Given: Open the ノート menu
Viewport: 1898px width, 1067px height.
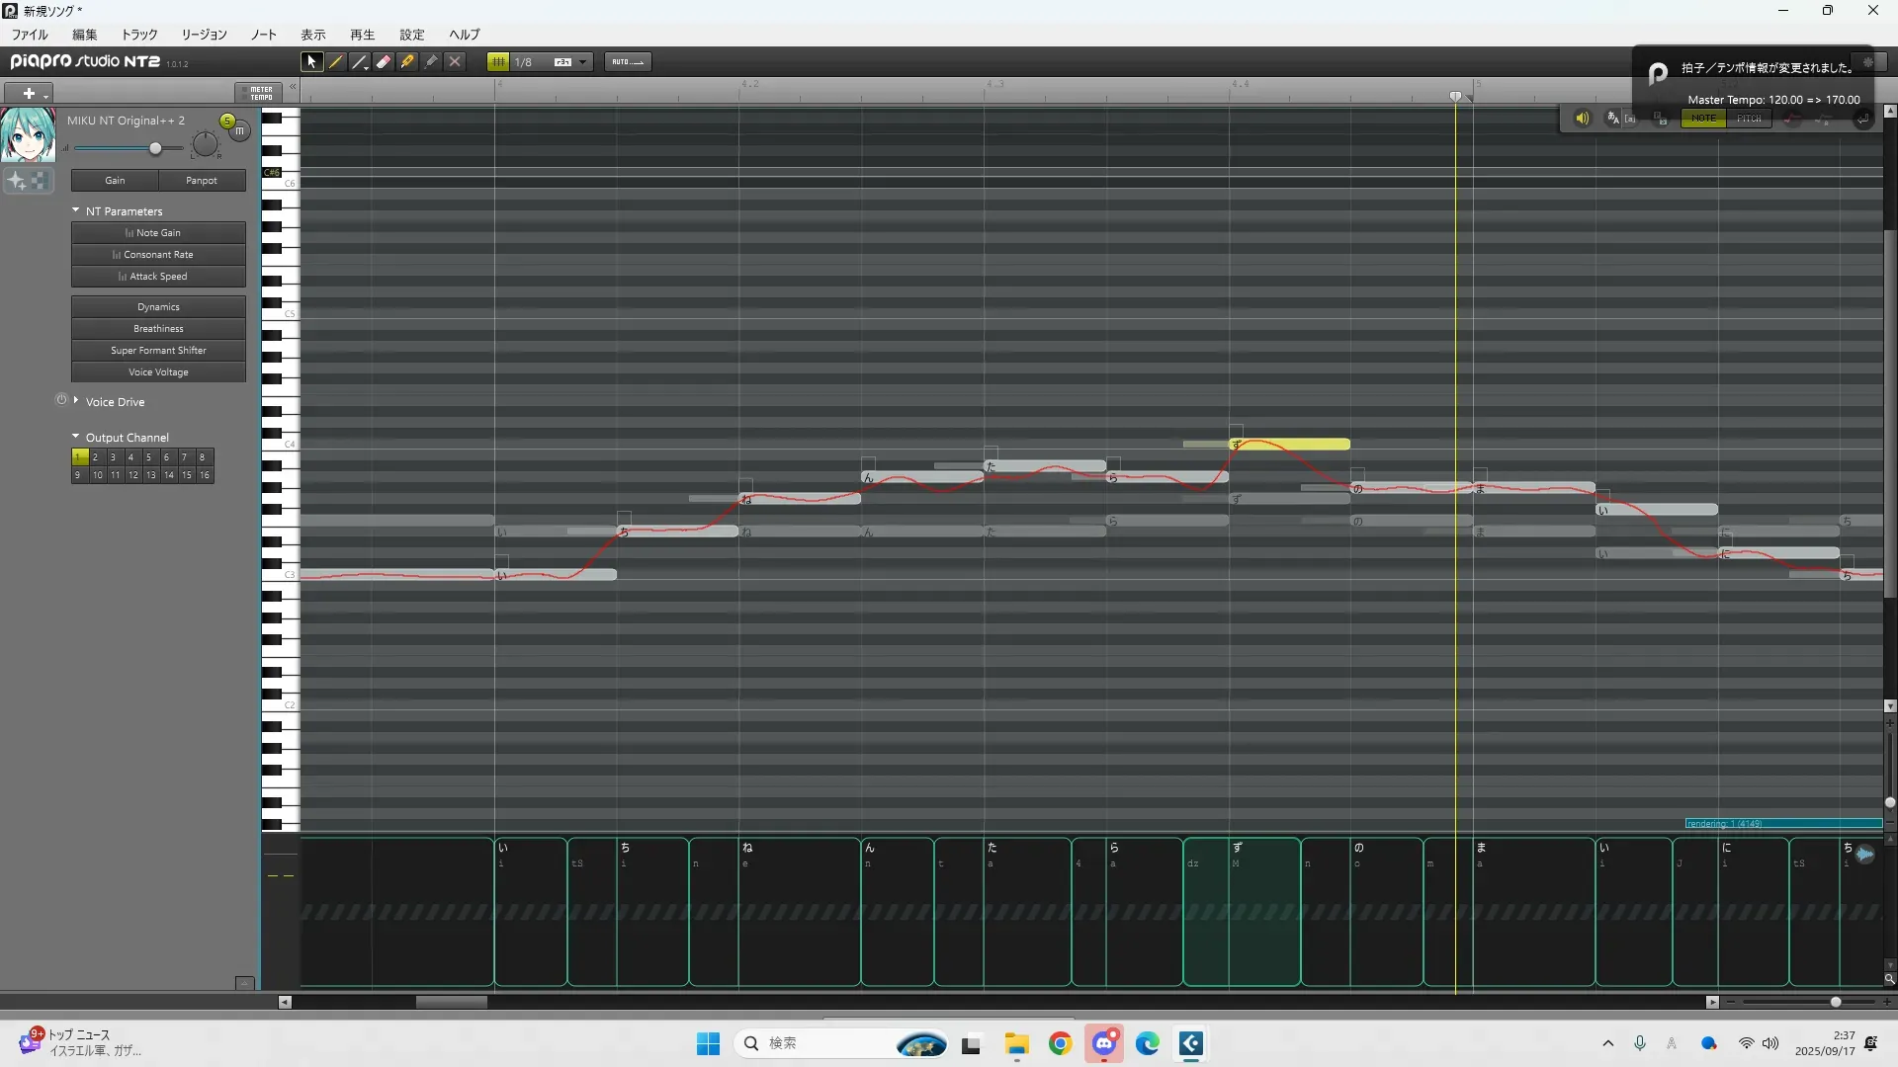Looking at the screenshot, I should [263, 35].
